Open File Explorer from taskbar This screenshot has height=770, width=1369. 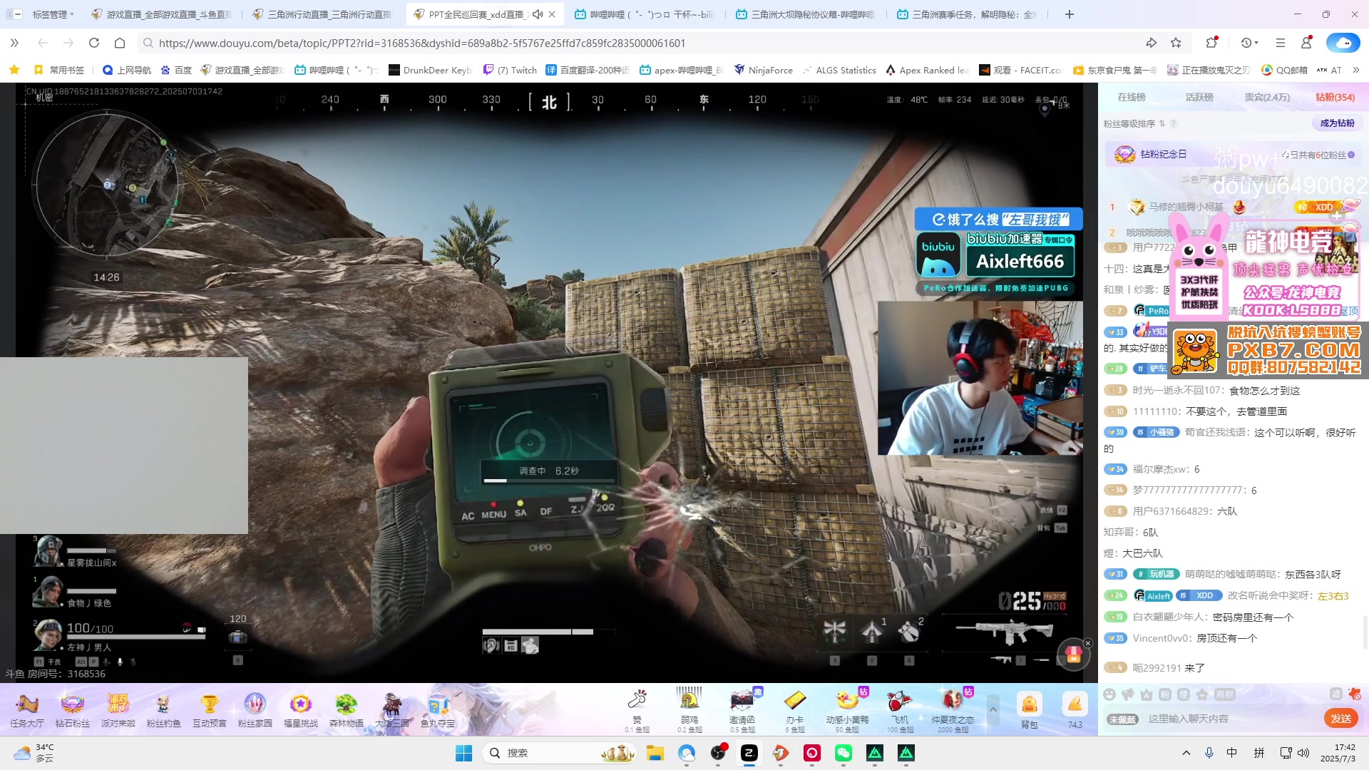[655, 753]
